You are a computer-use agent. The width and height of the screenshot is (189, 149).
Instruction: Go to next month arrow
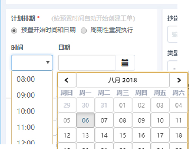coord(179,80)
